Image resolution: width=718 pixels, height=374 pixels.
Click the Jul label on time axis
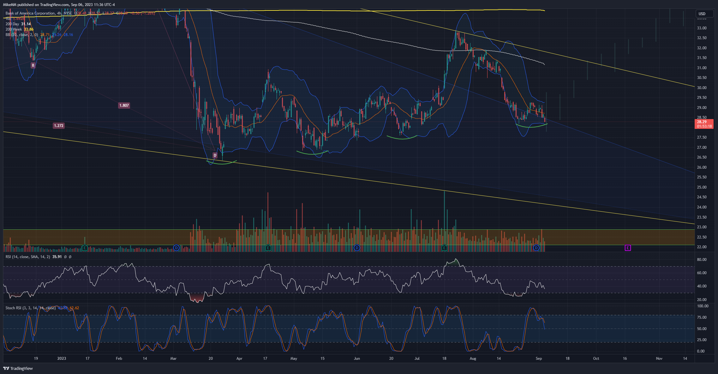point(417,359)
